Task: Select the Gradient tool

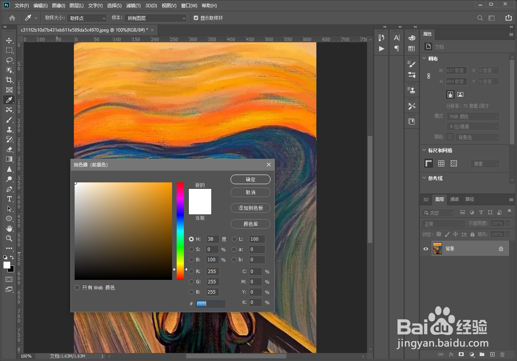Action: coord(9,159)
